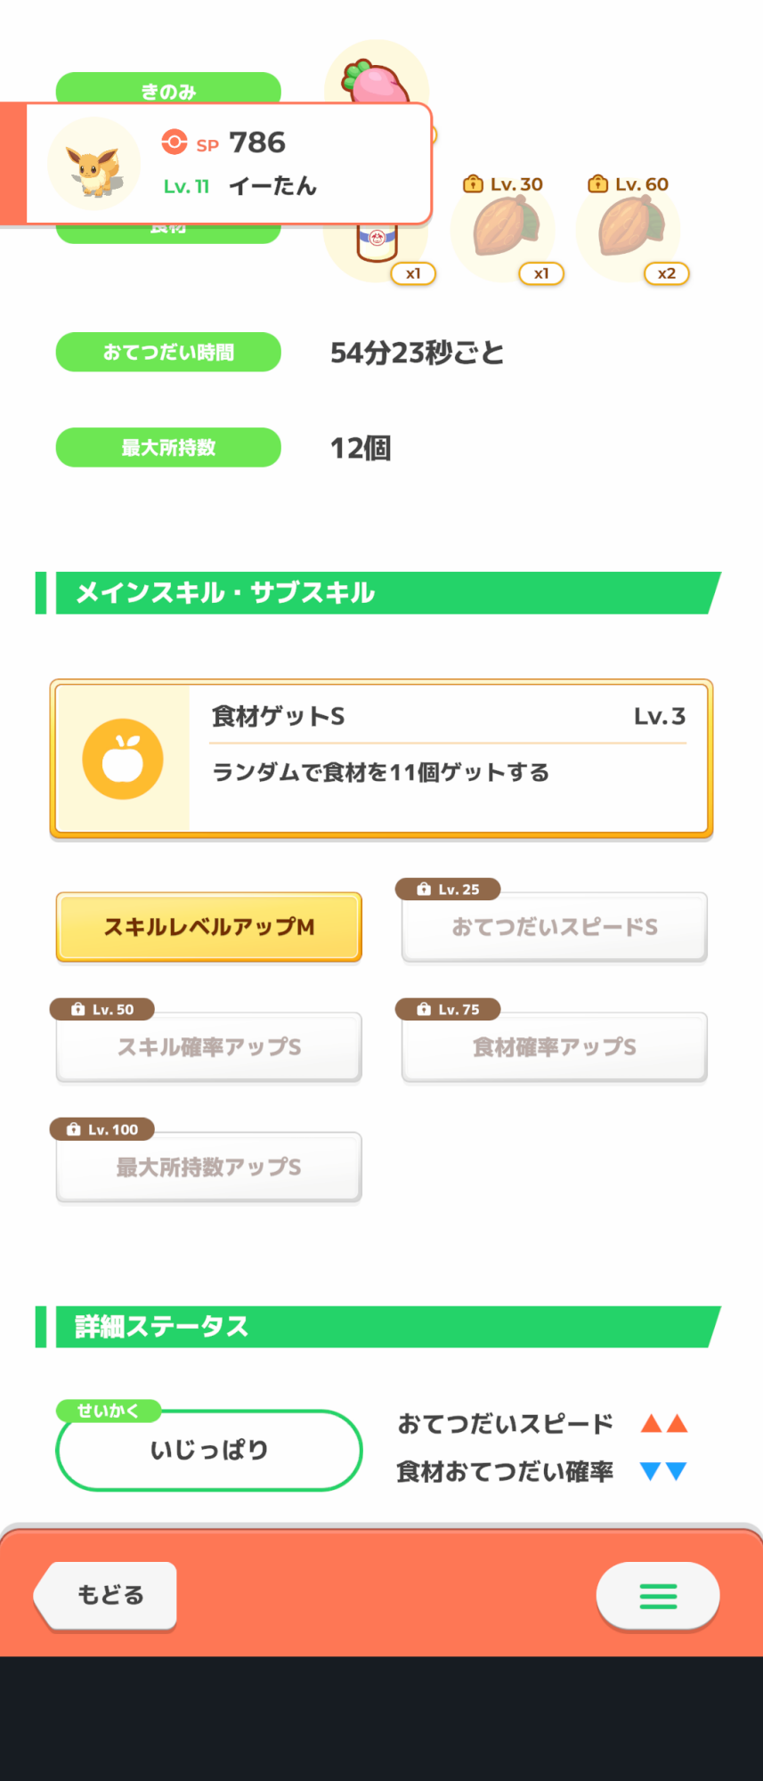
Task: Open the hamburger menu button
Action: click(658, 1596)
